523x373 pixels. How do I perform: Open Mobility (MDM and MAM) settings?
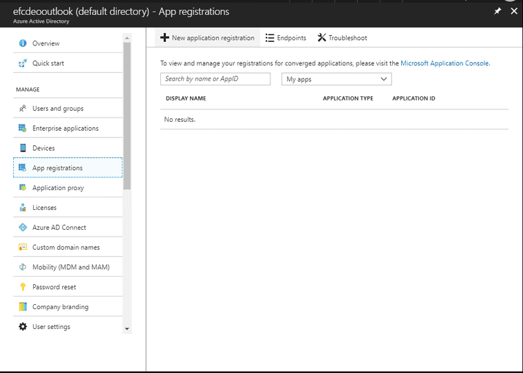click(70, 267)
